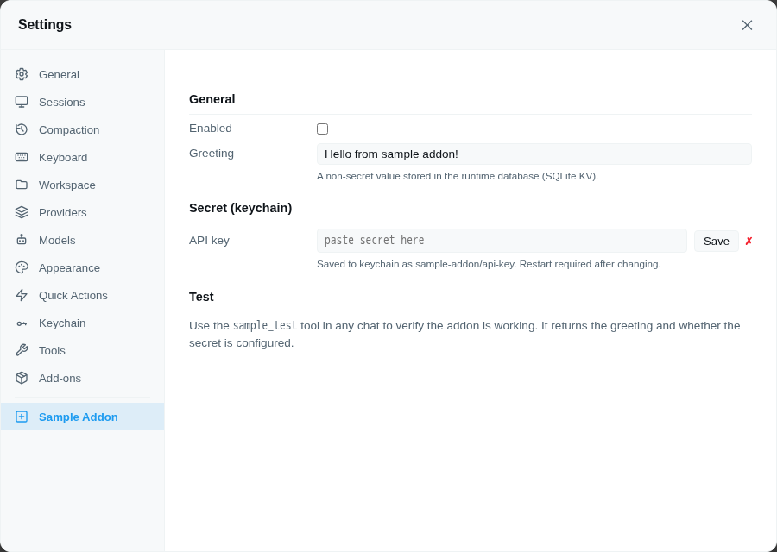Open Appearance settings
The image size is (777, 552).
[x=82, y=268]
